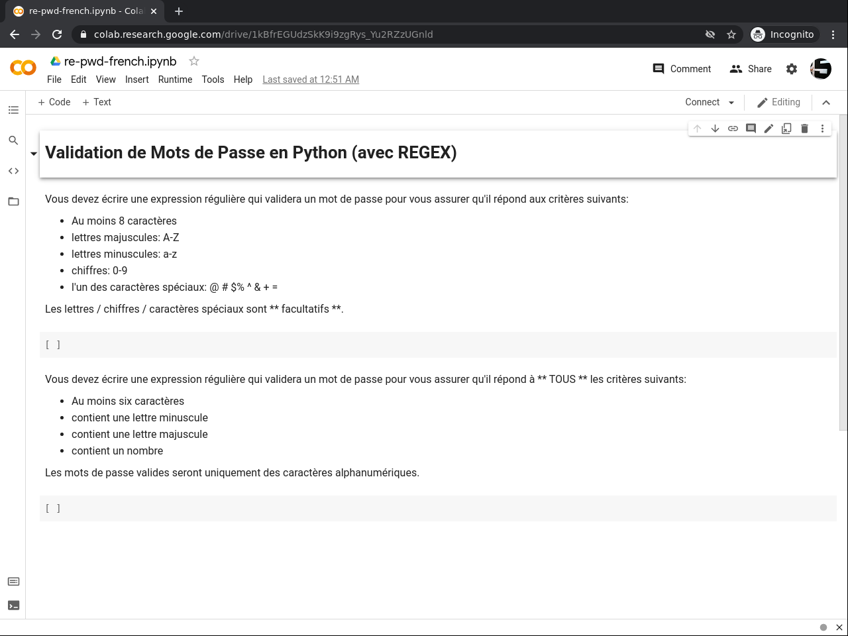
Task: Open the Runtime menu
Action: pyautogui.click(x=175, y=79)
